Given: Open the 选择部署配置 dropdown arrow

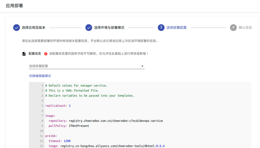Looking at the screenshot, I should pyautogui.click(x=142, y=66).
